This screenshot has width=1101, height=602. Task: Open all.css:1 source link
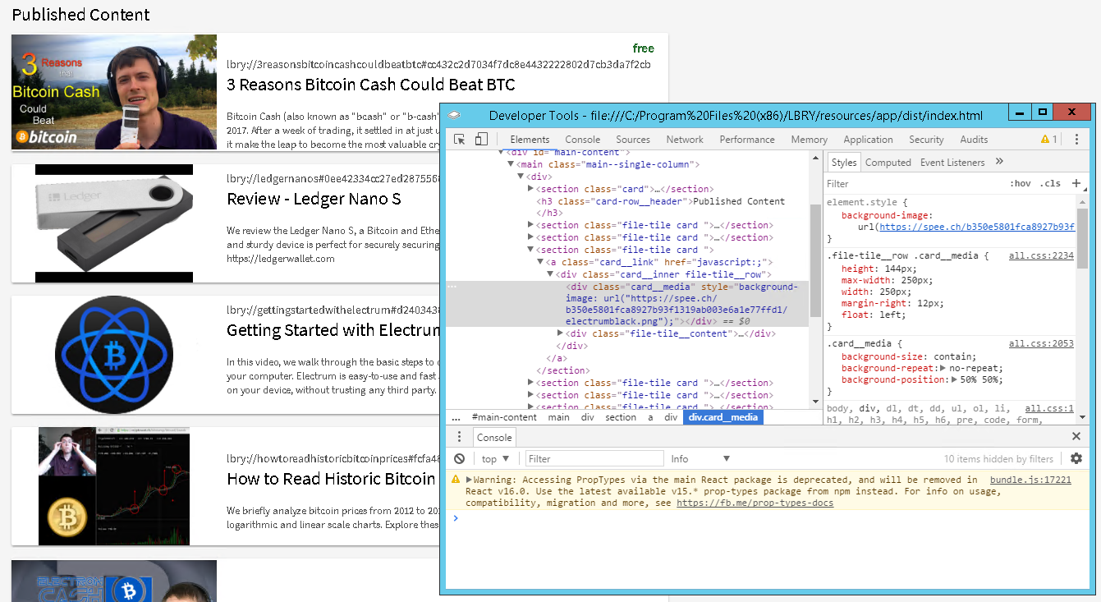[x=1049, y=409]
